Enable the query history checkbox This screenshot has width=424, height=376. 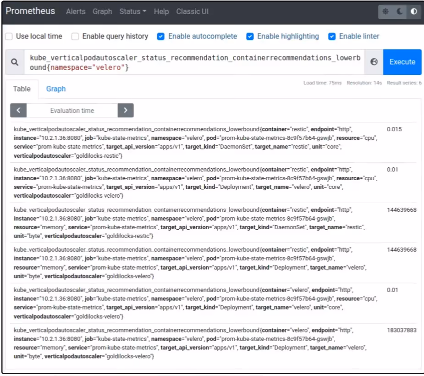coord(75,36)
